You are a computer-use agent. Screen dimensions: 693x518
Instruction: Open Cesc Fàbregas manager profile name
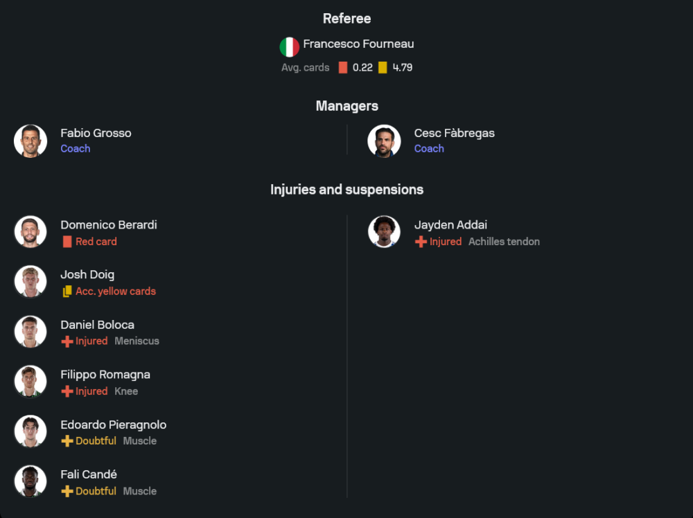click(x=454, y=133)
